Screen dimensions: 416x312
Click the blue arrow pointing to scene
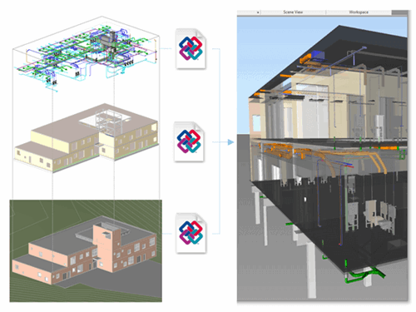point(230,142)
